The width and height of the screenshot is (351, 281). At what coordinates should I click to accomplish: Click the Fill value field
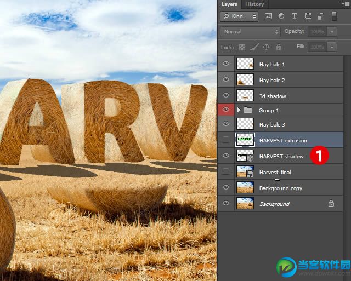318,47
